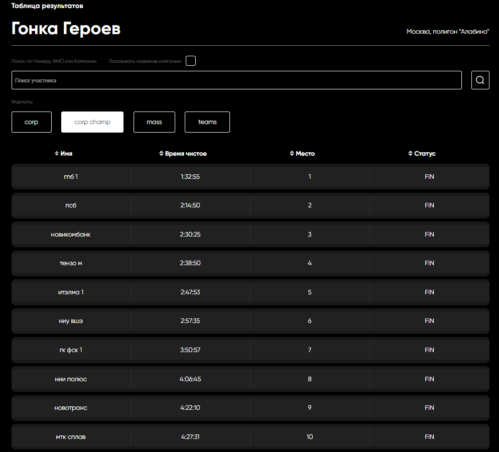Select the corp format tab
The image size is (499, 452).
coord(31,122)
